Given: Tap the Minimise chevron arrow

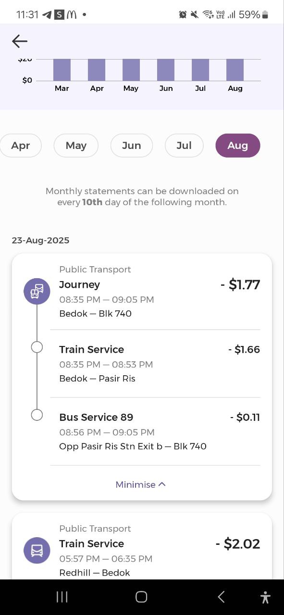Looking at the screenshot, I should [162, 484].
